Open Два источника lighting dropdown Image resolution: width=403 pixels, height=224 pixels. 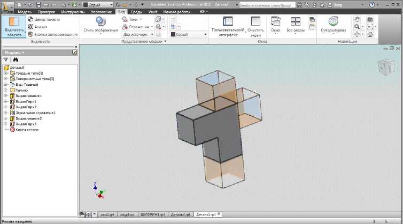tap(138, 34)
